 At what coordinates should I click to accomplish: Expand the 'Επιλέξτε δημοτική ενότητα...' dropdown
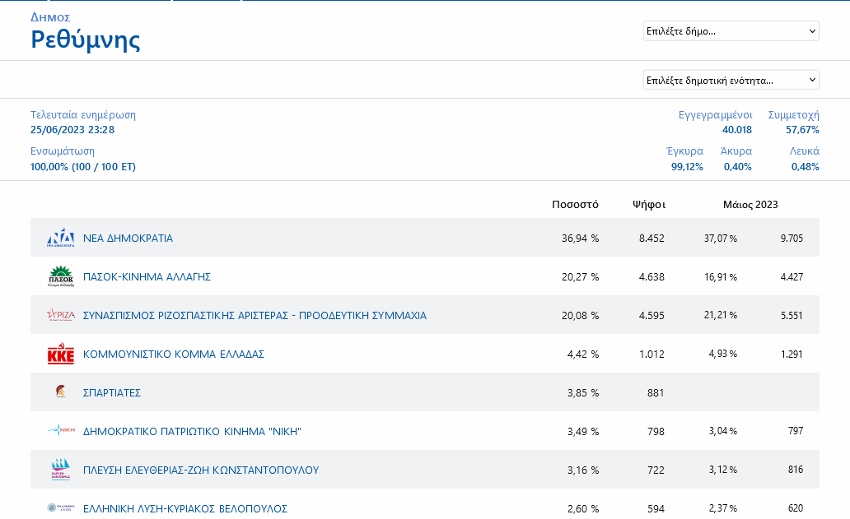(x=731, y=80)
